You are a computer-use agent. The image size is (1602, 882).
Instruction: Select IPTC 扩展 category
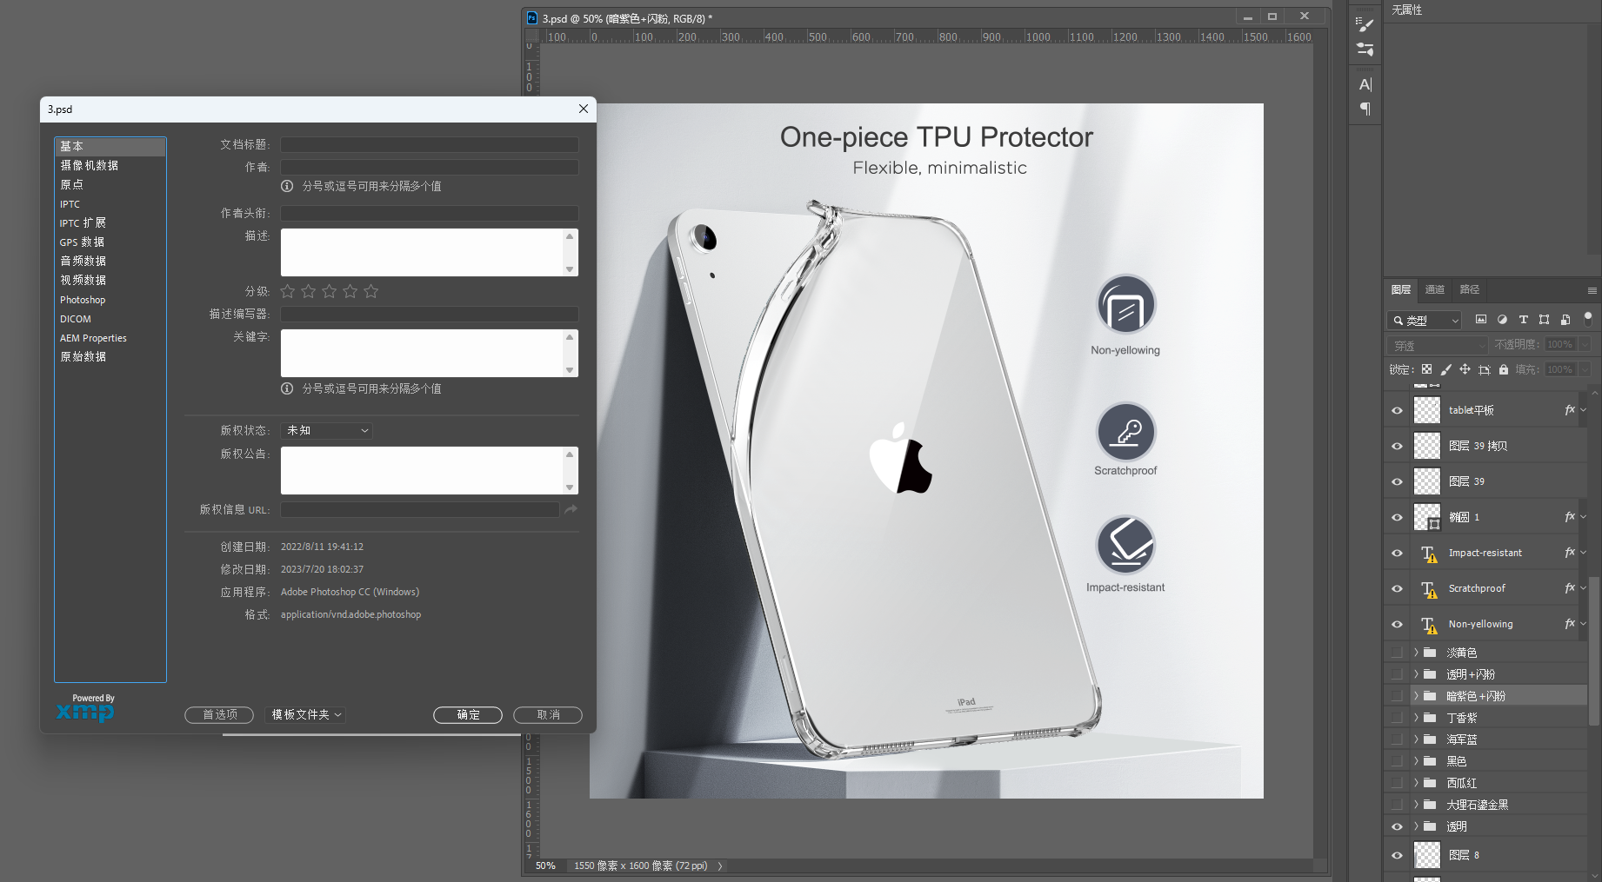coord(110,222)
